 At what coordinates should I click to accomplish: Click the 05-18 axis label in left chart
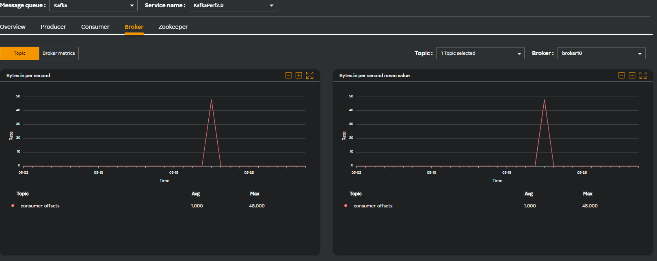click(x=174, y=173)
